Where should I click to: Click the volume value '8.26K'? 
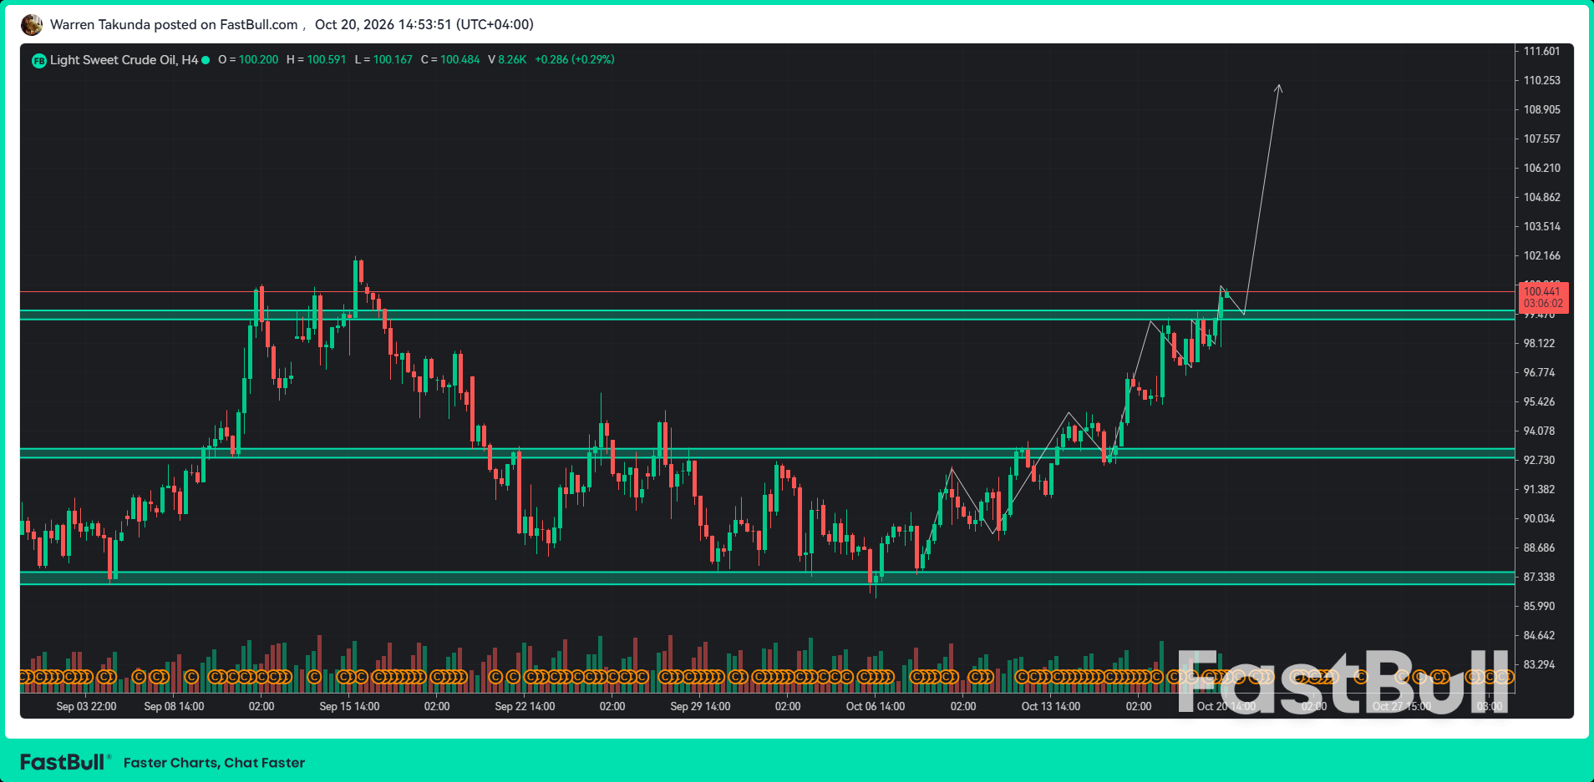(512, 60)
